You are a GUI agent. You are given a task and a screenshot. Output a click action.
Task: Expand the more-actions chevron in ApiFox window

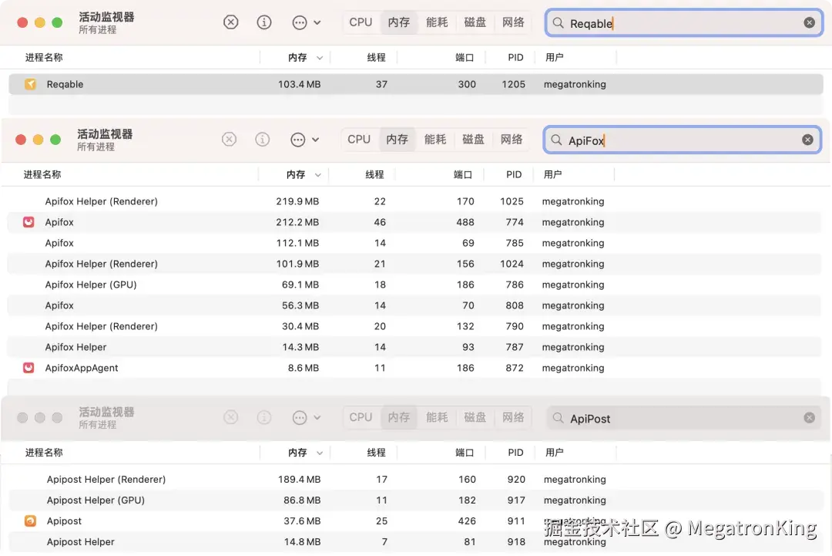pyautogui.click(x=316, y=140)
